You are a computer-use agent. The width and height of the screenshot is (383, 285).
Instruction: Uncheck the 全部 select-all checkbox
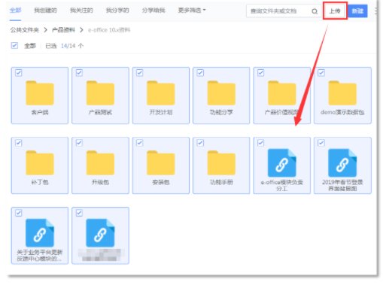[14, 46]
